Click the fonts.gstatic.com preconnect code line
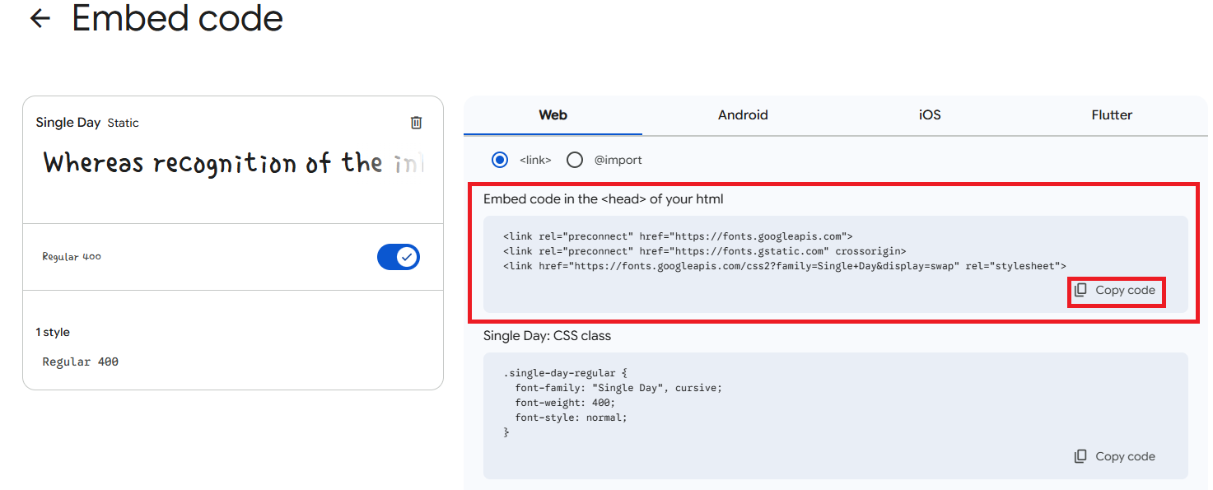 (704, 251)
